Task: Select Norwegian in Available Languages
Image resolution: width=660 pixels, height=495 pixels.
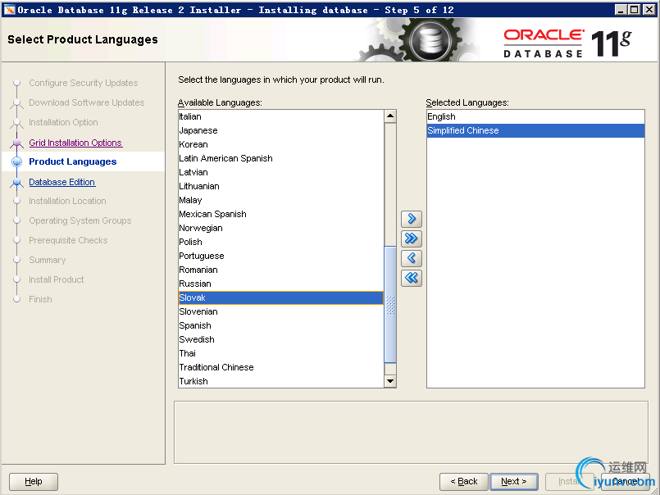Action: pos(280,228)
